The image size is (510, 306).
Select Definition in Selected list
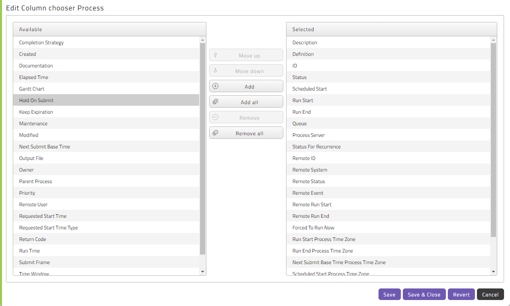[x=388, y=54]
